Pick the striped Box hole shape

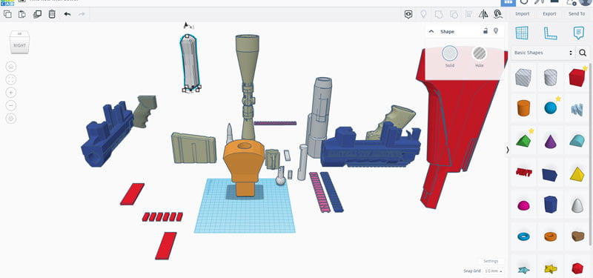coord(523,77)
